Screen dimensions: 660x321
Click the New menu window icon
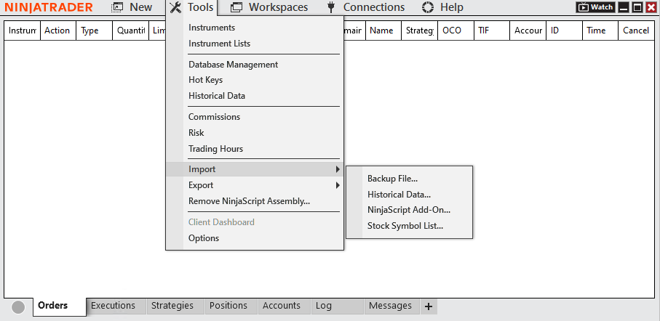(117, 7)
